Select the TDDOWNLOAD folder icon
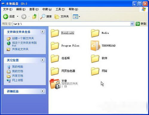Screen dimensions: 149x115 pyautogui.click(x=95, y=46)
